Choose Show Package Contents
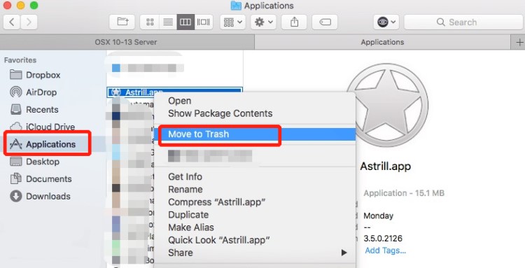The width and height of the screenshot is (525, 268). 220,113
